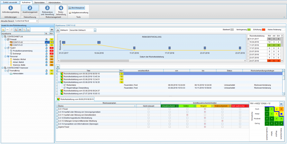The height and width of the screenshot is (144, 287).
Task: Open the Anforderungskatalog step 1 icon
Action: click(10, 8)
